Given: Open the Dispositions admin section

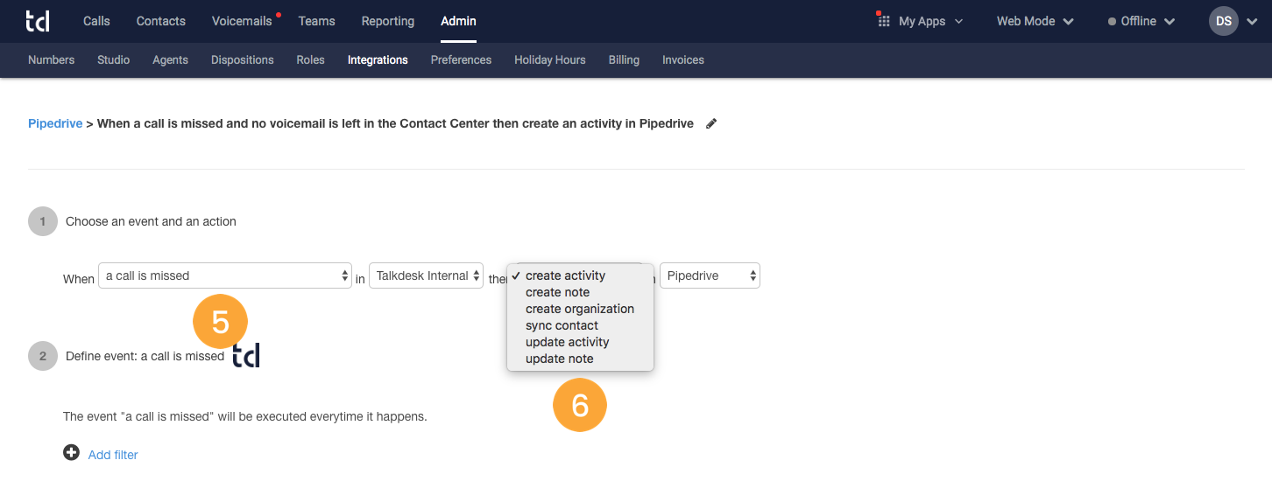Looking at the screenshot, I should tap(243, 60).
